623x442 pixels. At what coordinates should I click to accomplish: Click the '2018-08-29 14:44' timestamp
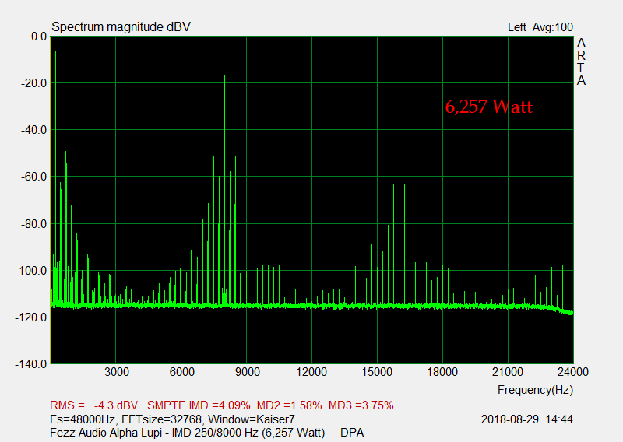(527, 419)
